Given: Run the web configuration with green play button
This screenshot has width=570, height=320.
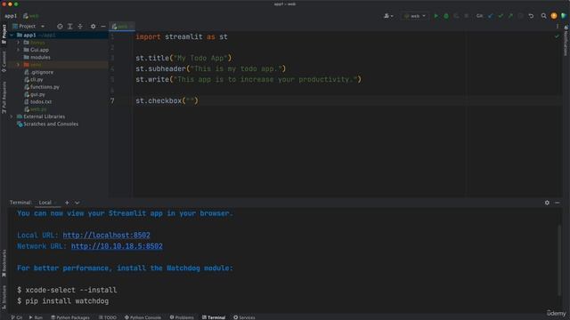Looking at the screenshot, I should pyautogui.click(x=436, y=16).
